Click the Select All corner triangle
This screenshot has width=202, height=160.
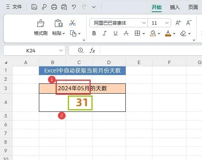tap(6, 63)
